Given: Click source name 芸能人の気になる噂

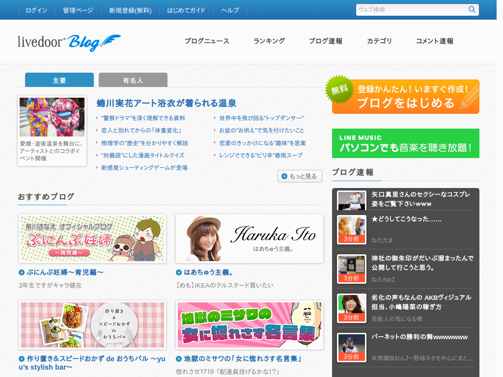Looking at the screenshot, I should pos(397,319).
